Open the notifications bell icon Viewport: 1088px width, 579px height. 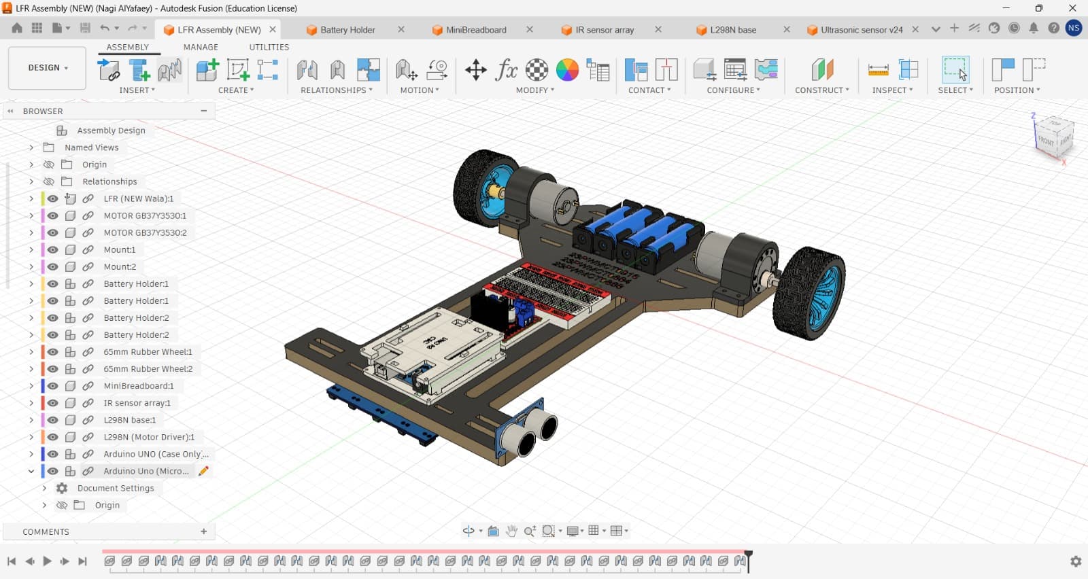click(x=1034, y=29)
